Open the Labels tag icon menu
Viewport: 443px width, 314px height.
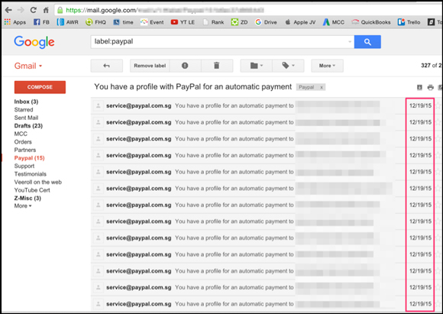pyautogui.click(x=288, y=66)
